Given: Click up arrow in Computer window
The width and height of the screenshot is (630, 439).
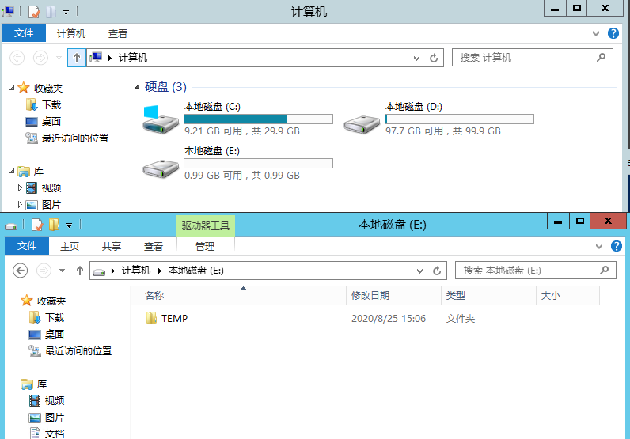Looking at the screenshot, I should point(76,58).
